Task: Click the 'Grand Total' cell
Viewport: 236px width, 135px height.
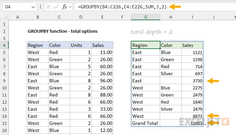Action: [x=146, y=123]
